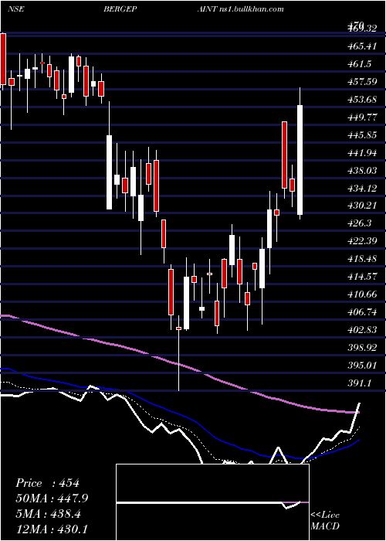386x541 pixels.
Task: Click the first red candlestick at chart start
Action: point(3,59)
